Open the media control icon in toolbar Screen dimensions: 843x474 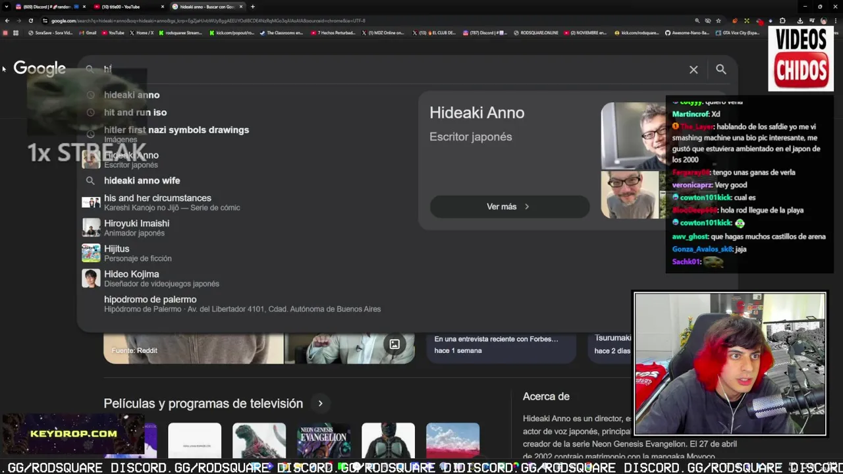tap(812, 20)
